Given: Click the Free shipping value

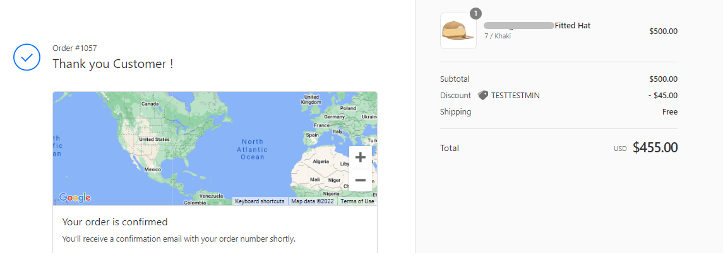Looking at the screenshot, I should 670,112.
